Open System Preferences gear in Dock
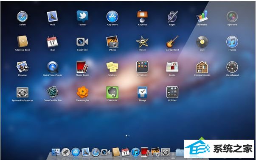 tap(166, 152)
